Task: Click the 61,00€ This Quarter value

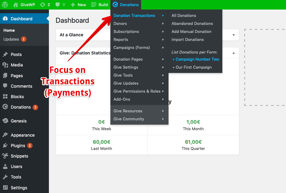Action: pos(193,142)
